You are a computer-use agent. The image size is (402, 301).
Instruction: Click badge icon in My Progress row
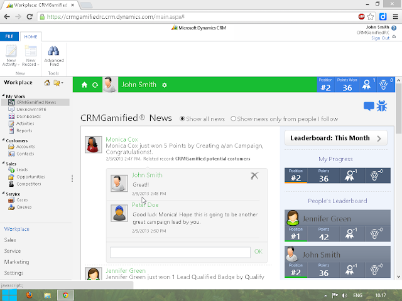coord(350,176)
